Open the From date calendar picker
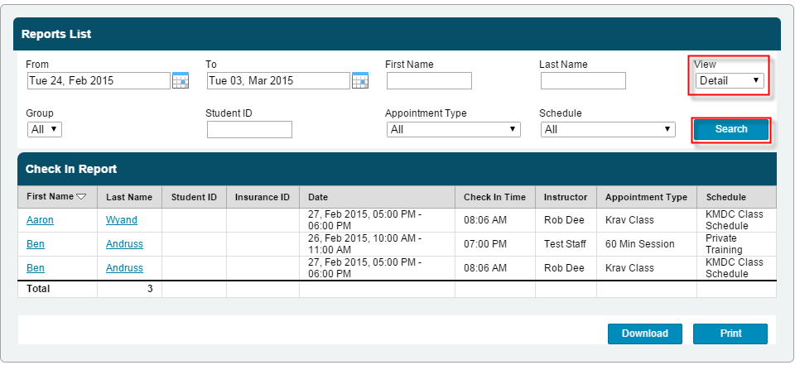 click(x=181, y=81)
